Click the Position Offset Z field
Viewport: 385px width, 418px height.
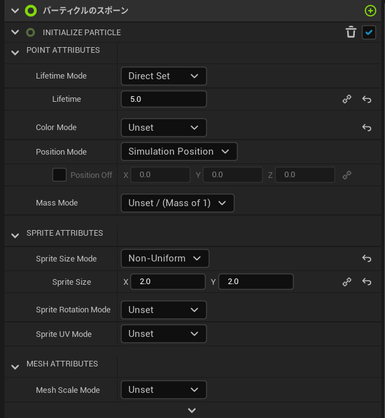[305, 175]
